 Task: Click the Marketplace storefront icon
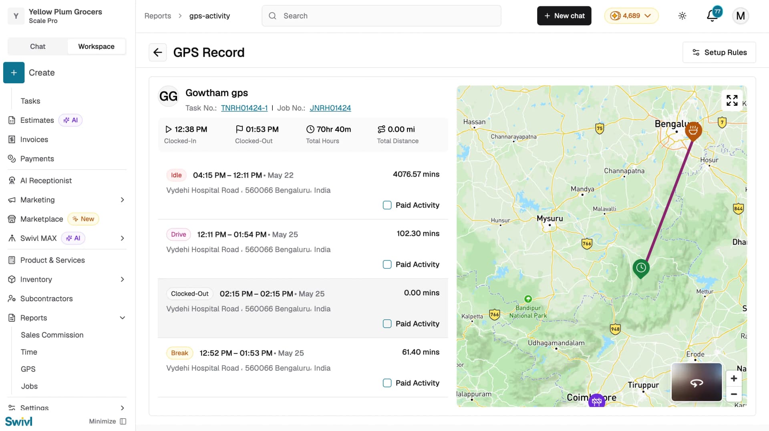[x=12, y=219]
